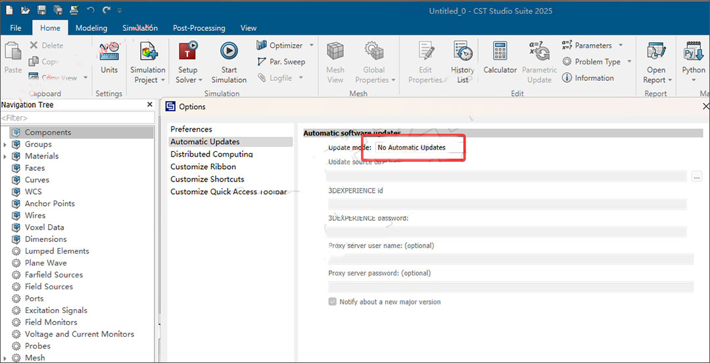Open the Post-Processing tab

pos(199,28)
